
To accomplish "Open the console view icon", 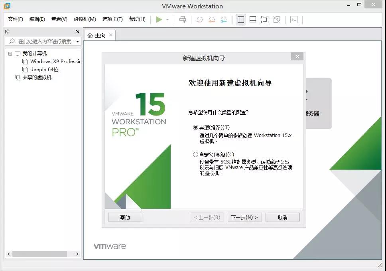I will 294,20.
